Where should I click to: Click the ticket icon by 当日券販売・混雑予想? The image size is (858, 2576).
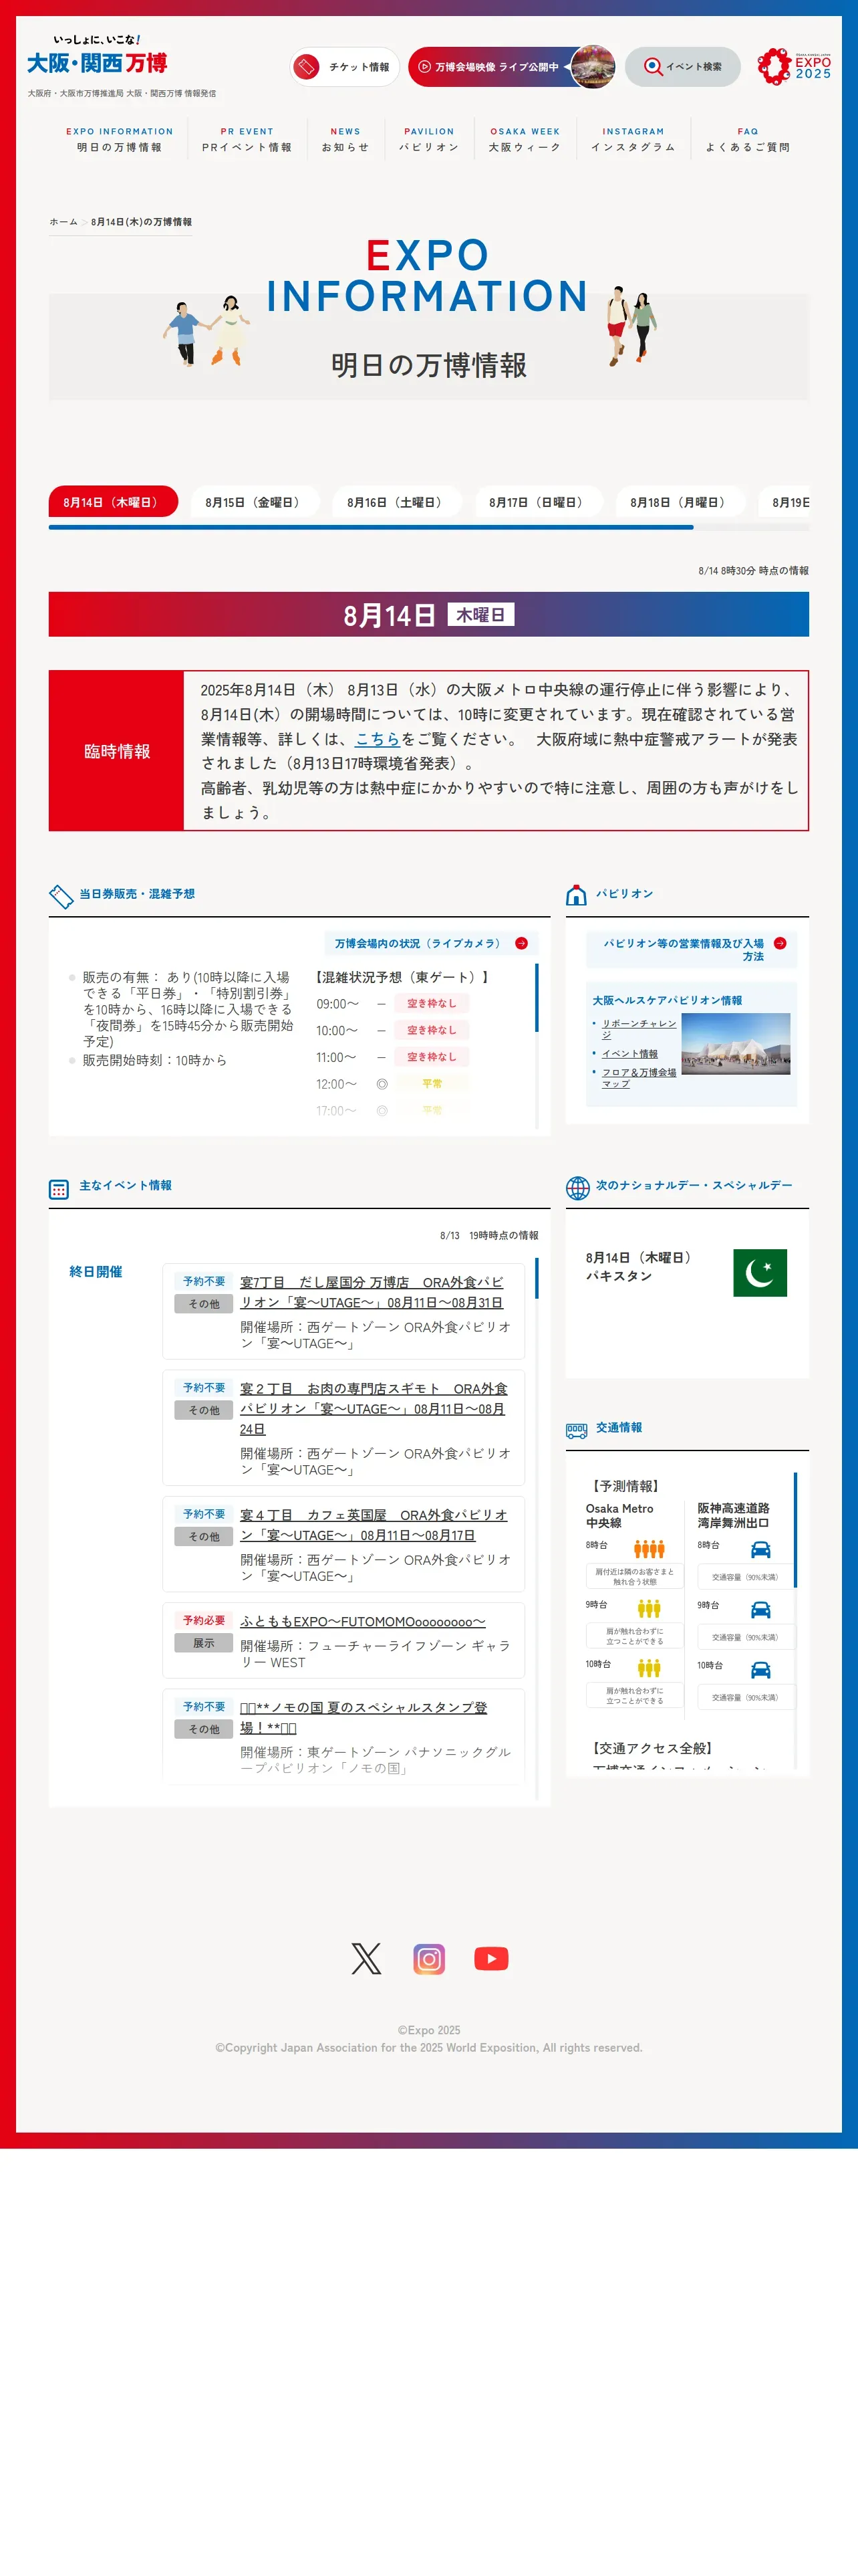click(61, 896)
